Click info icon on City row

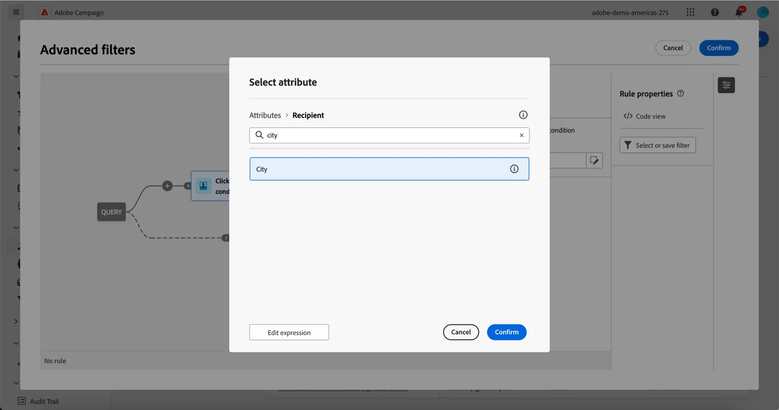click(x=514, y=169)
